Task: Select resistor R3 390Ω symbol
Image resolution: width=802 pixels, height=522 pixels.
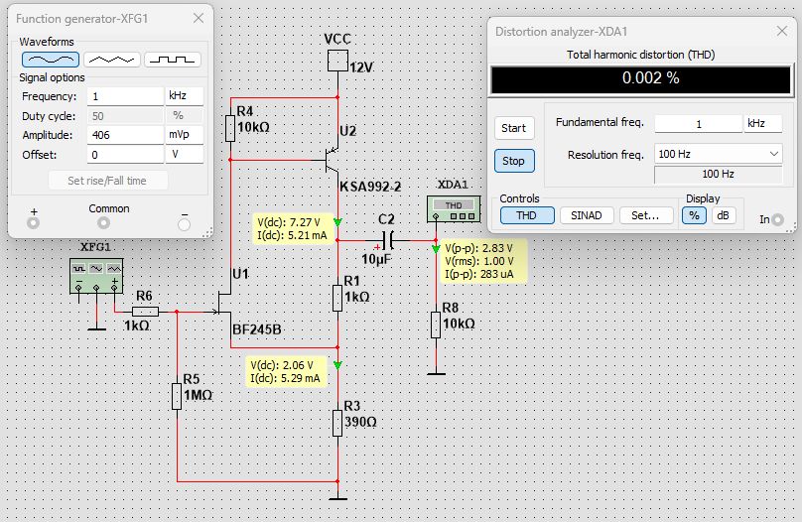Action: tap(337, 423)
